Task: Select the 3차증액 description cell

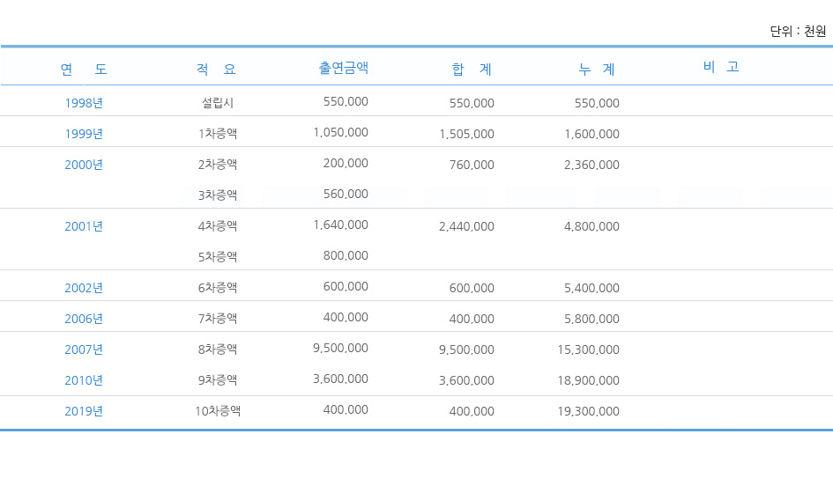Action: tap(218, 195)
